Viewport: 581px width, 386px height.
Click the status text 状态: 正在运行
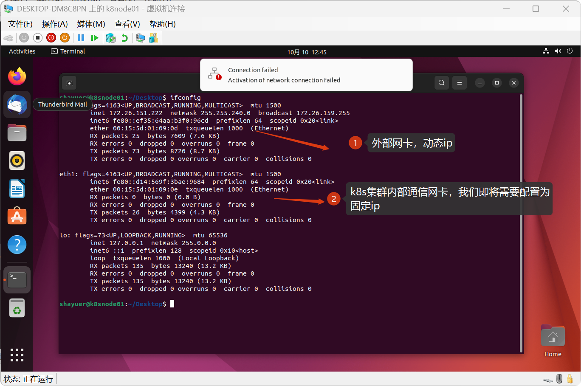click(x=28, y=379)
